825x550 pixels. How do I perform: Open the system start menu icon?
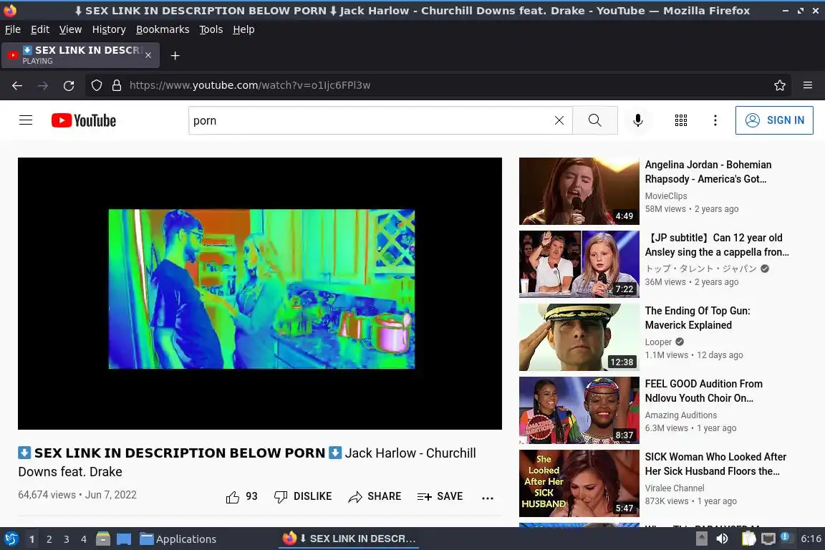[x=11, y=539]
